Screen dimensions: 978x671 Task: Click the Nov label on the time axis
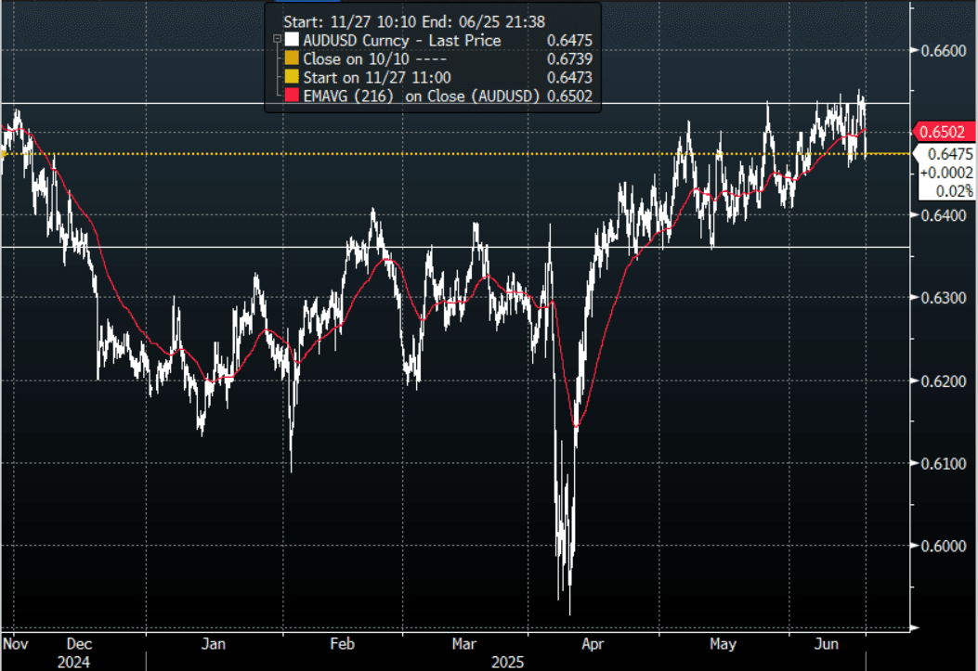pyautogui.click(x=16, y=643)
